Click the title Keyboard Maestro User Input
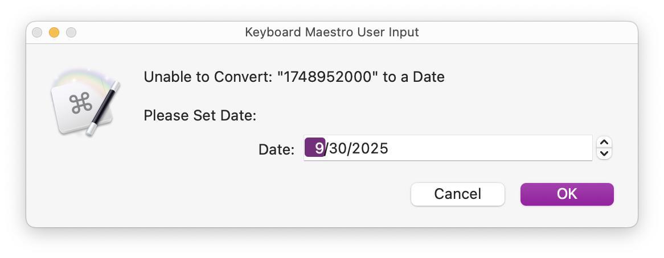 331,32
